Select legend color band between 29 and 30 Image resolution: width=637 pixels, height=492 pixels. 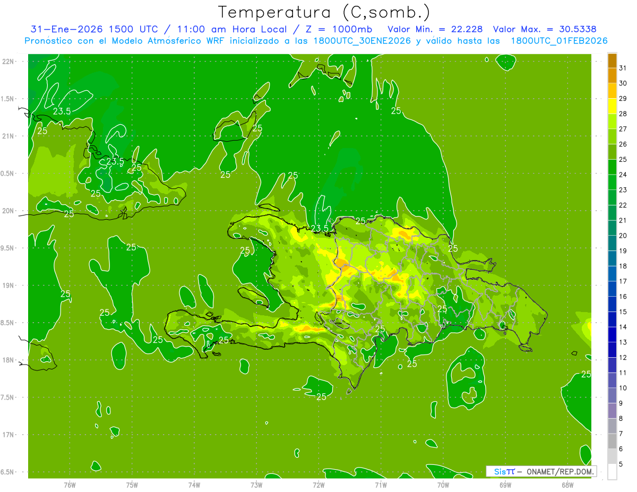click(x=612, y=91)
